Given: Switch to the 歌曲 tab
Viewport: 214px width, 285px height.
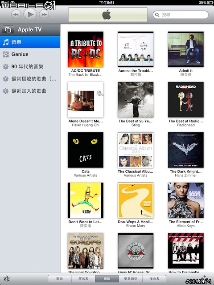Looking at the screenshot, I should point(60,279).
